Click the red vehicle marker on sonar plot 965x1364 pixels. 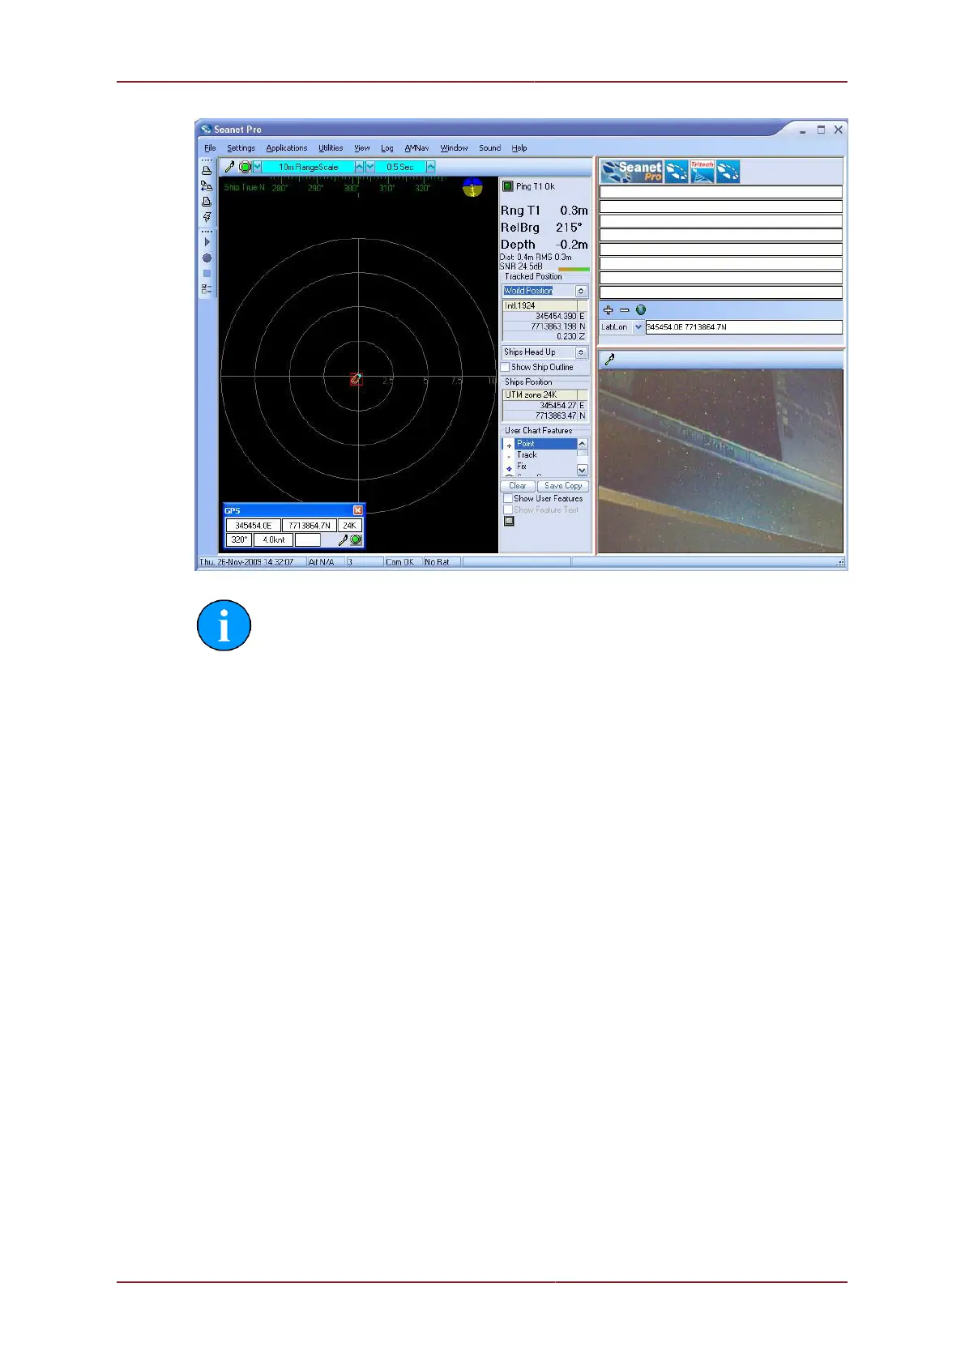356,378
